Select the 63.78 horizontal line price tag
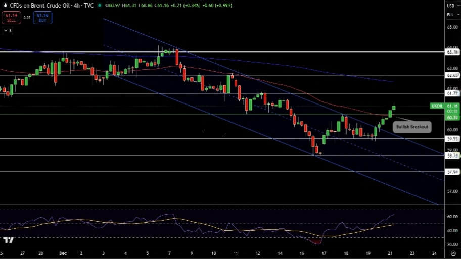Screen dimensions: 461x259 [452, 52]
